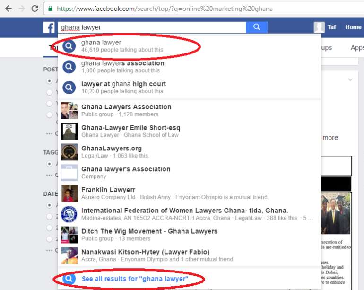Click GhanaLawyers.org page logo thumbnail
The width and height of the screenshot is (364, 290).
69,152
